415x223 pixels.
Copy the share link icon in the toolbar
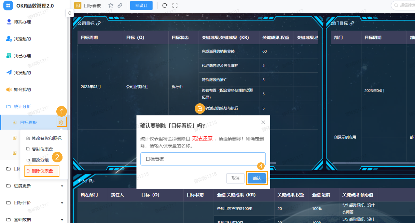[119, 5]
